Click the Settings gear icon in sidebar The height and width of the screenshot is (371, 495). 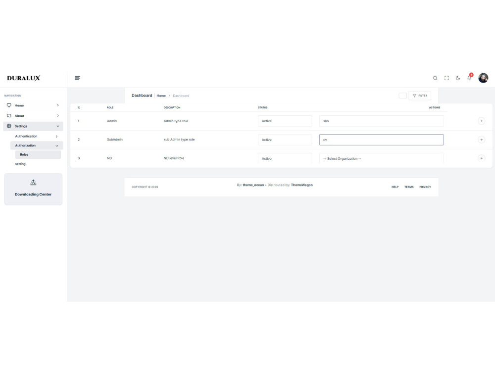tap(9, 126)
